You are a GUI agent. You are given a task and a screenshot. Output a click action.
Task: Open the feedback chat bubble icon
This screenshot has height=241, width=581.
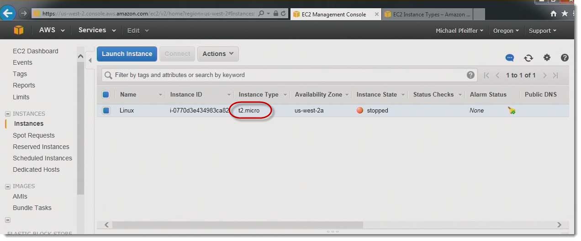point(510,58)
